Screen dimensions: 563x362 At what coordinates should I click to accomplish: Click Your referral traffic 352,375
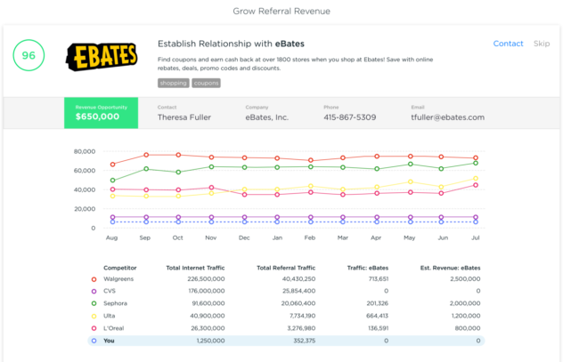304,341
